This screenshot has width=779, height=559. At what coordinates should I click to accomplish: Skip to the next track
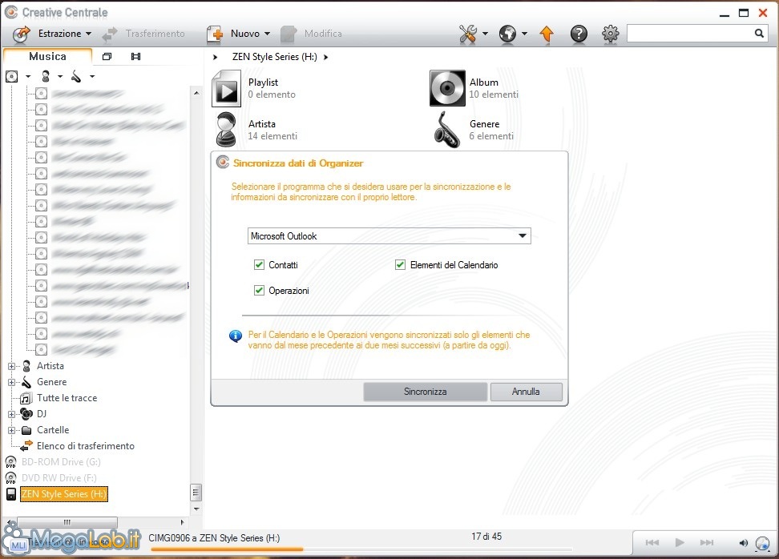tap(706, 543)
